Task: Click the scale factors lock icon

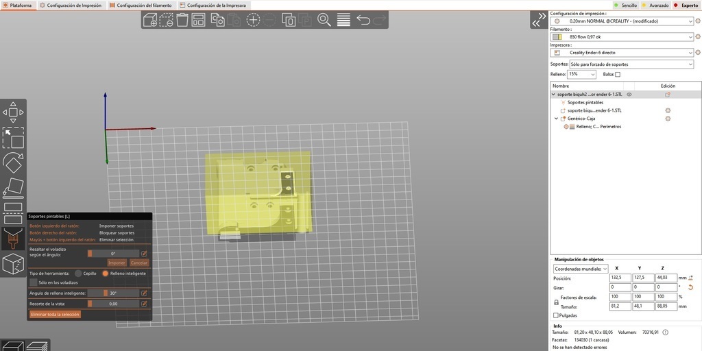Action: (x=557, y=302)
